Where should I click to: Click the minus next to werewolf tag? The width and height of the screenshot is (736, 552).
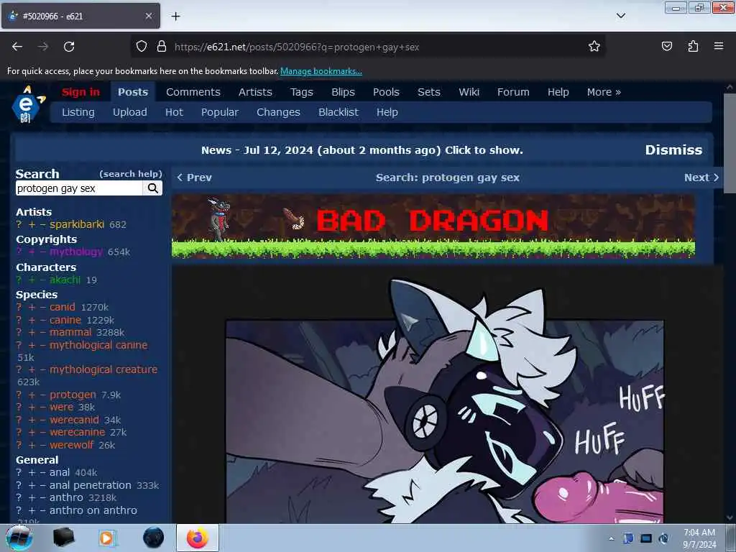pyautogui.click(x=42, y=445)
